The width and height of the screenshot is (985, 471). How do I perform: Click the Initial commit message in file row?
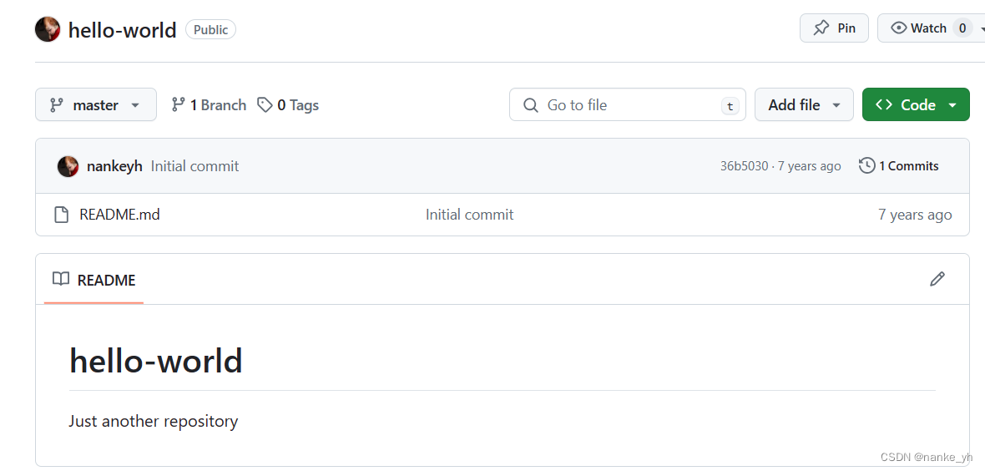pyautogui.click(x=469, y=215)
